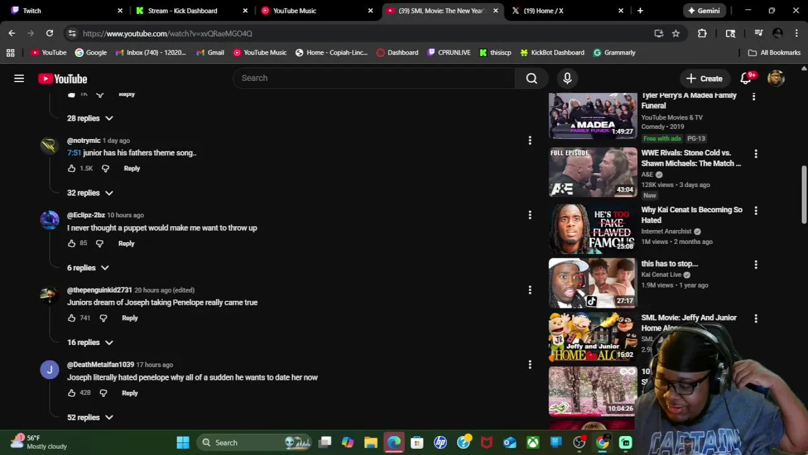Open File Explorer from taskbar
The width and height of the screenshot is (808, 455).
(x=371, y=442)
